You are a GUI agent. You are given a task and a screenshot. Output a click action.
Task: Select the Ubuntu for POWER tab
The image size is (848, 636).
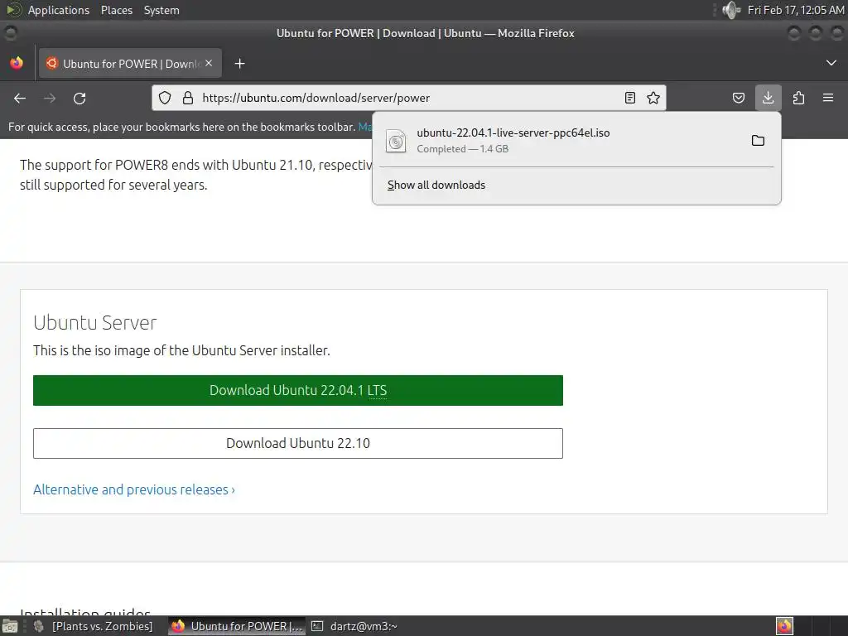130,63
